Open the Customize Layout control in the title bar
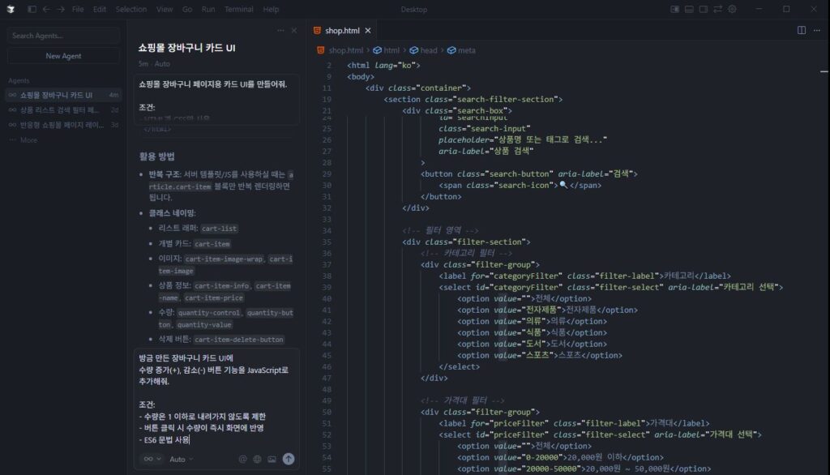830x475 pixels. [717, 8]
